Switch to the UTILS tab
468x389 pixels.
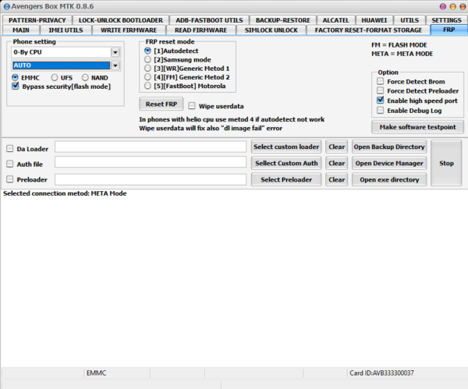pyautogui.click(x=409, y=20)
